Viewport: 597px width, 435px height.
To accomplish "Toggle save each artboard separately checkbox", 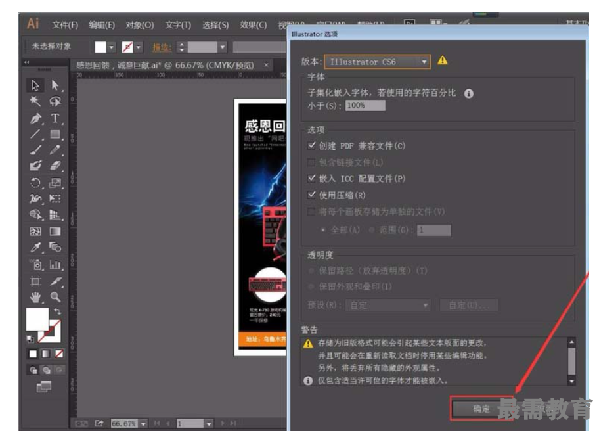I will [311, 212].
